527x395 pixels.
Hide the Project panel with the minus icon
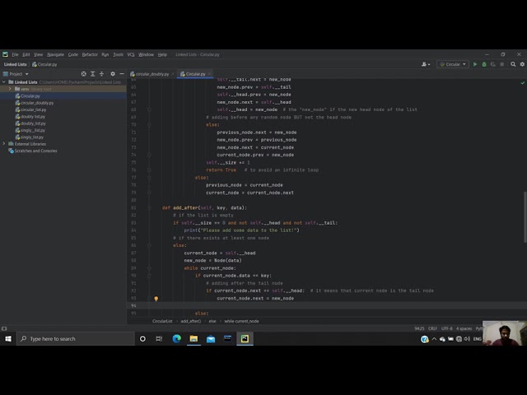(x=122, y=74)
